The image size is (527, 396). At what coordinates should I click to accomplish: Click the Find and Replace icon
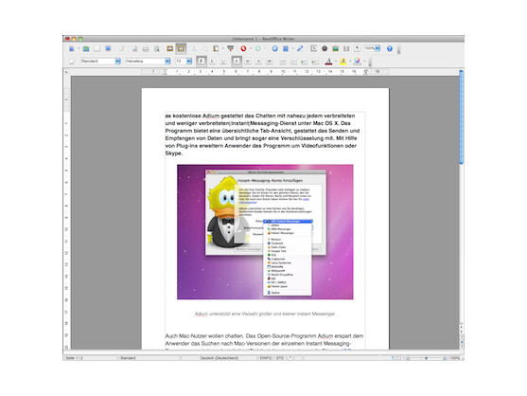(x=313, y=48)
